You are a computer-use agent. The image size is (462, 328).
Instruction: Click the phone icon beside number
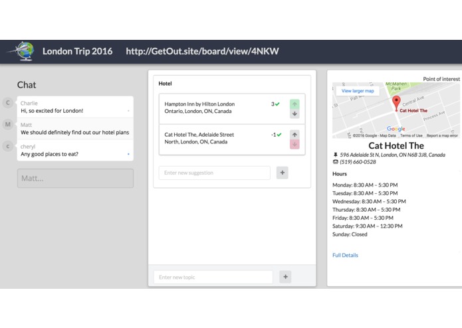[335, 162]
